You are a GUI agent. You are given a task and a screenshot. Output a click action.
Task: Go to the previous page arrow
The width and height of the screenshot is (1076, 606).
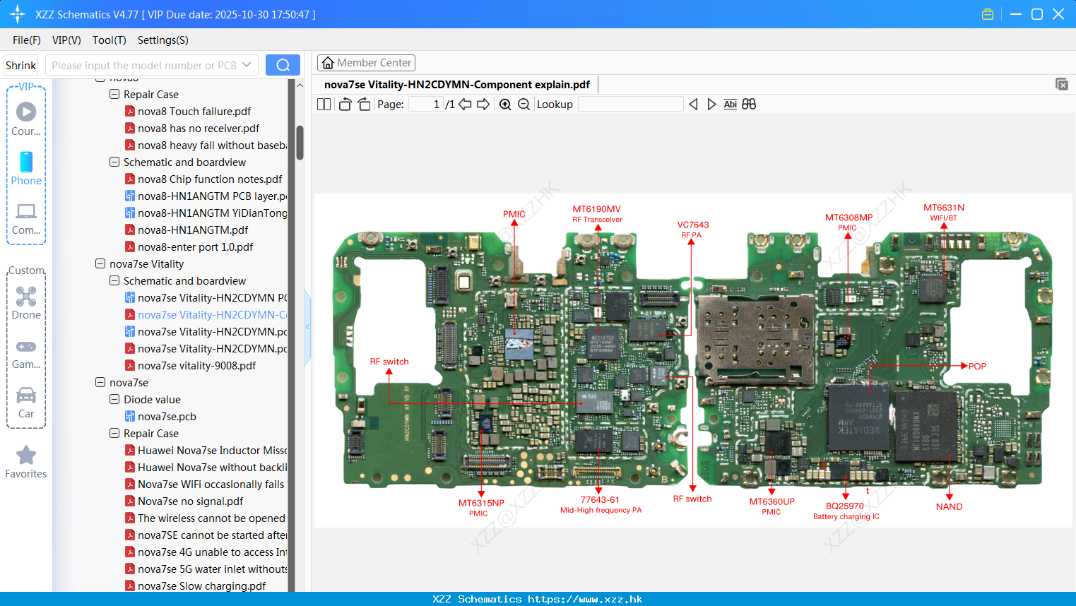click(x=465, y=104)
